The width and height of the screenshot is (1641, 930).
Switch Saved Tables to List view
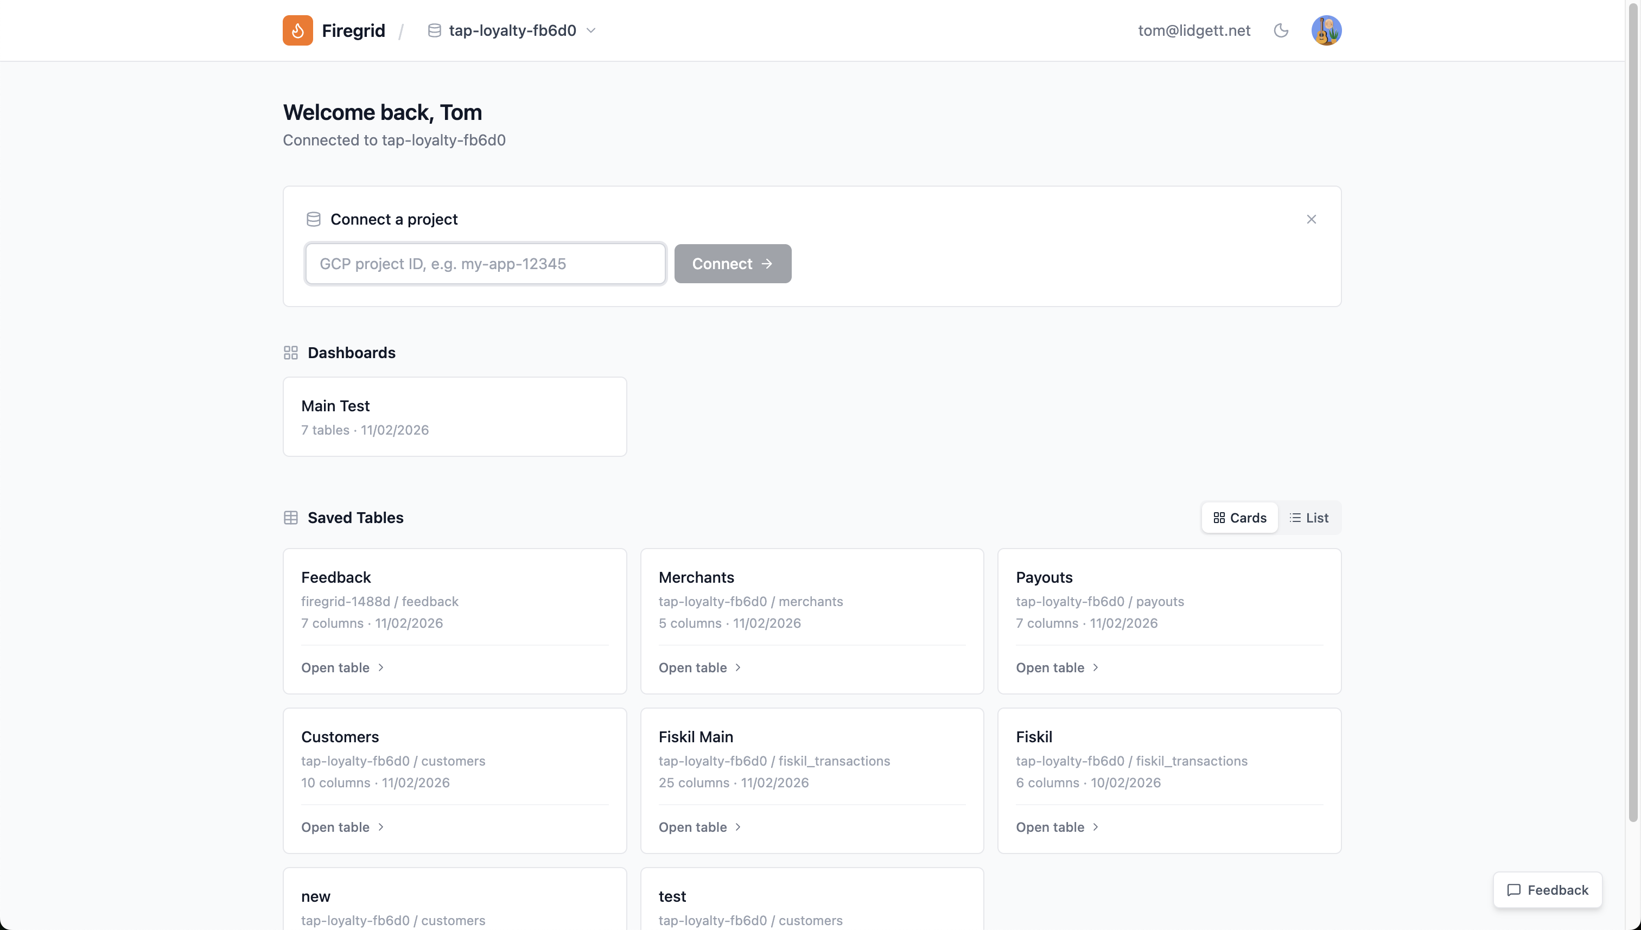click(x=1309, y=518)
